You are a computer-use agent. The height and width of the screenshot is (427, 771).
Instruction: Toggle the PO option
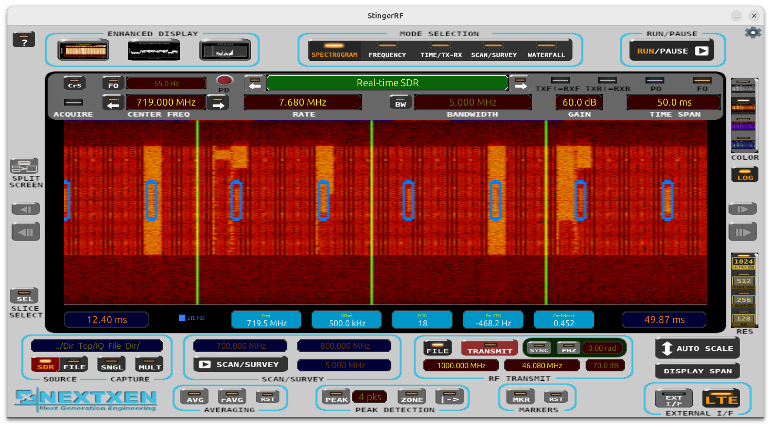coord(655,81)
